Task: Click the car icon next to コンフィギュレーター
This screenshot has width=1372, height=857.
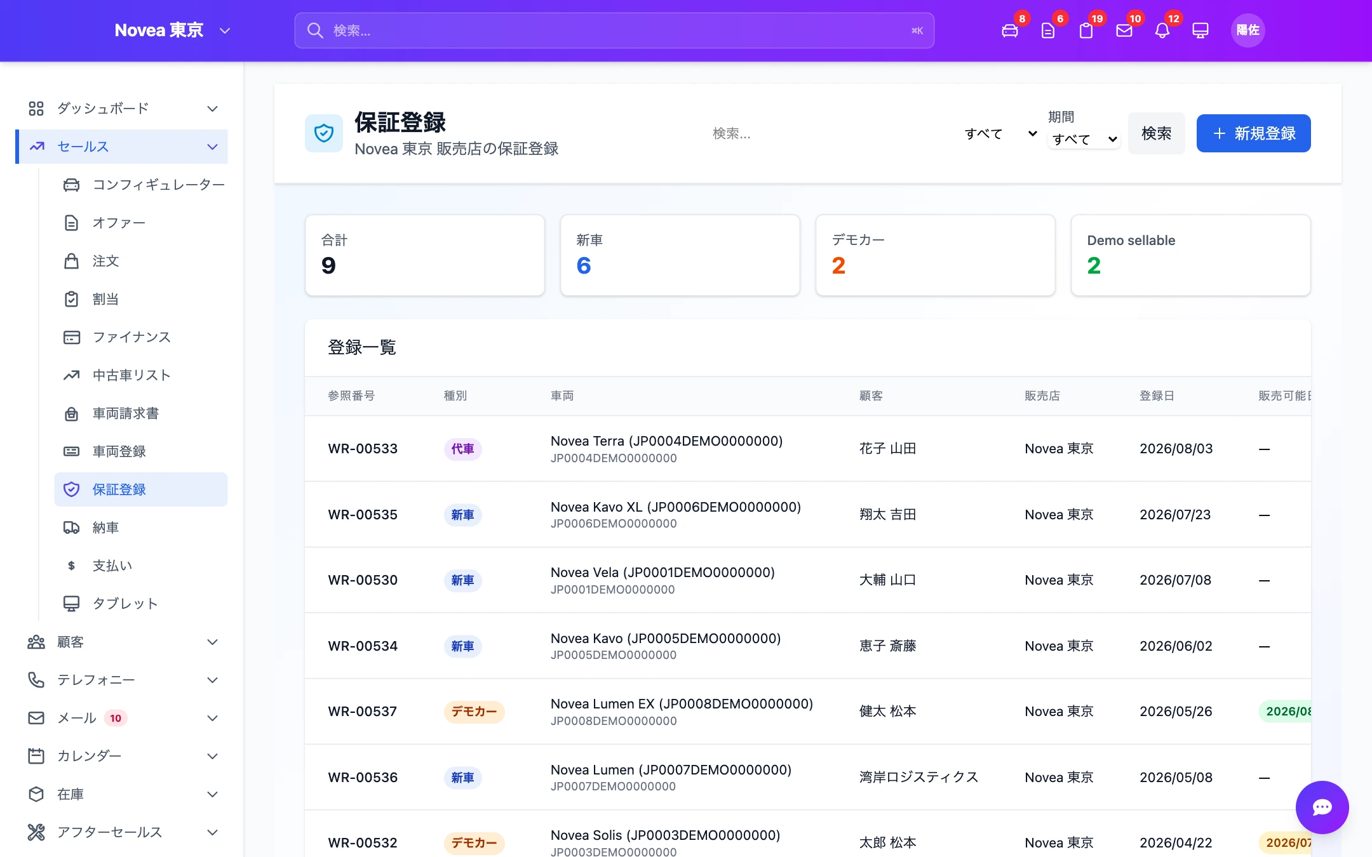Action: point(72,185)
